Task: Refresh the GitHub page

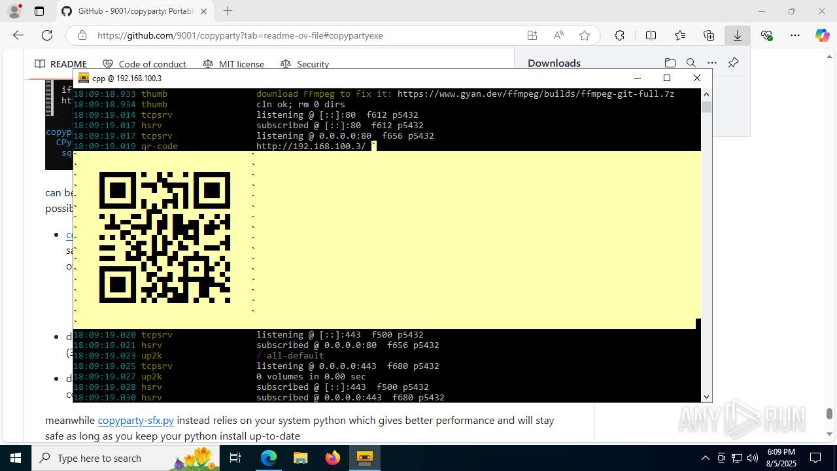Action: (47, 35)
